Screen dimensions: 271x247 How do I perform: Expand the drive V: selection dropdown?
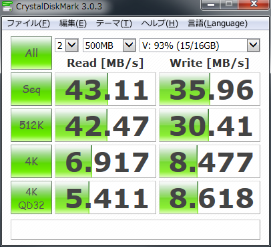coord(200,46)
